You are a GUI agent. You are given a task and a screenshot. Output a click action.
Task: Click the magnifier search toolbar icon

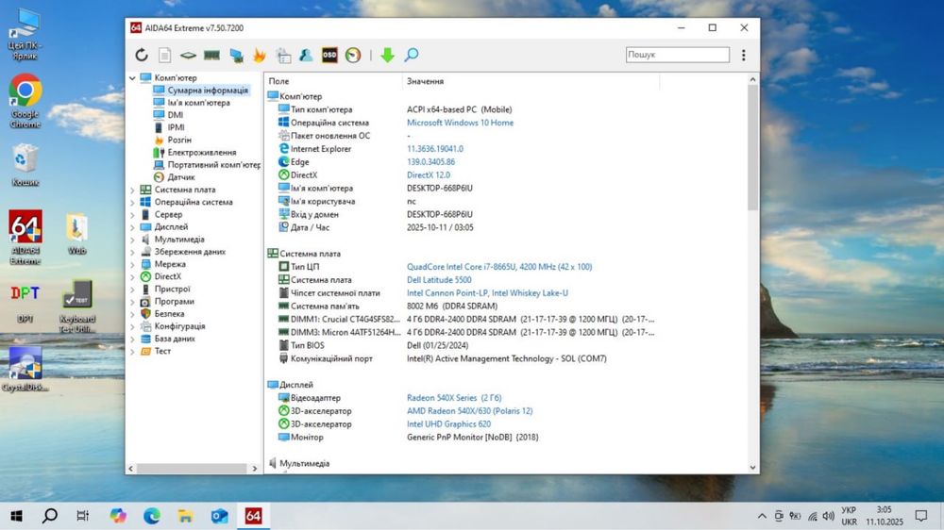[412, 56]
